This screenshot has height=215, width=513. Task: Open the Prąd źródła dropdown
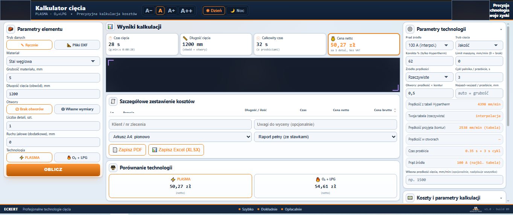click(429, 45)
